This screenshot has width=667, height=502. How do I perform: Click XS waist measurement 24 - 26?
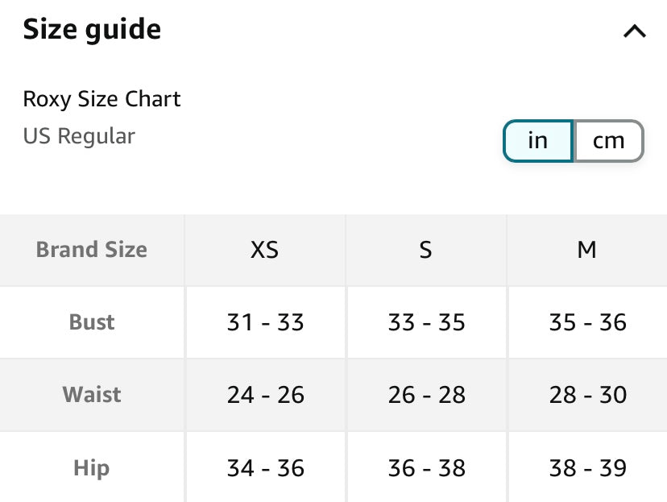click(x=265, y=395)
